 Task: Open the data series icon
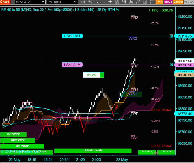click(x=131, y=2)
